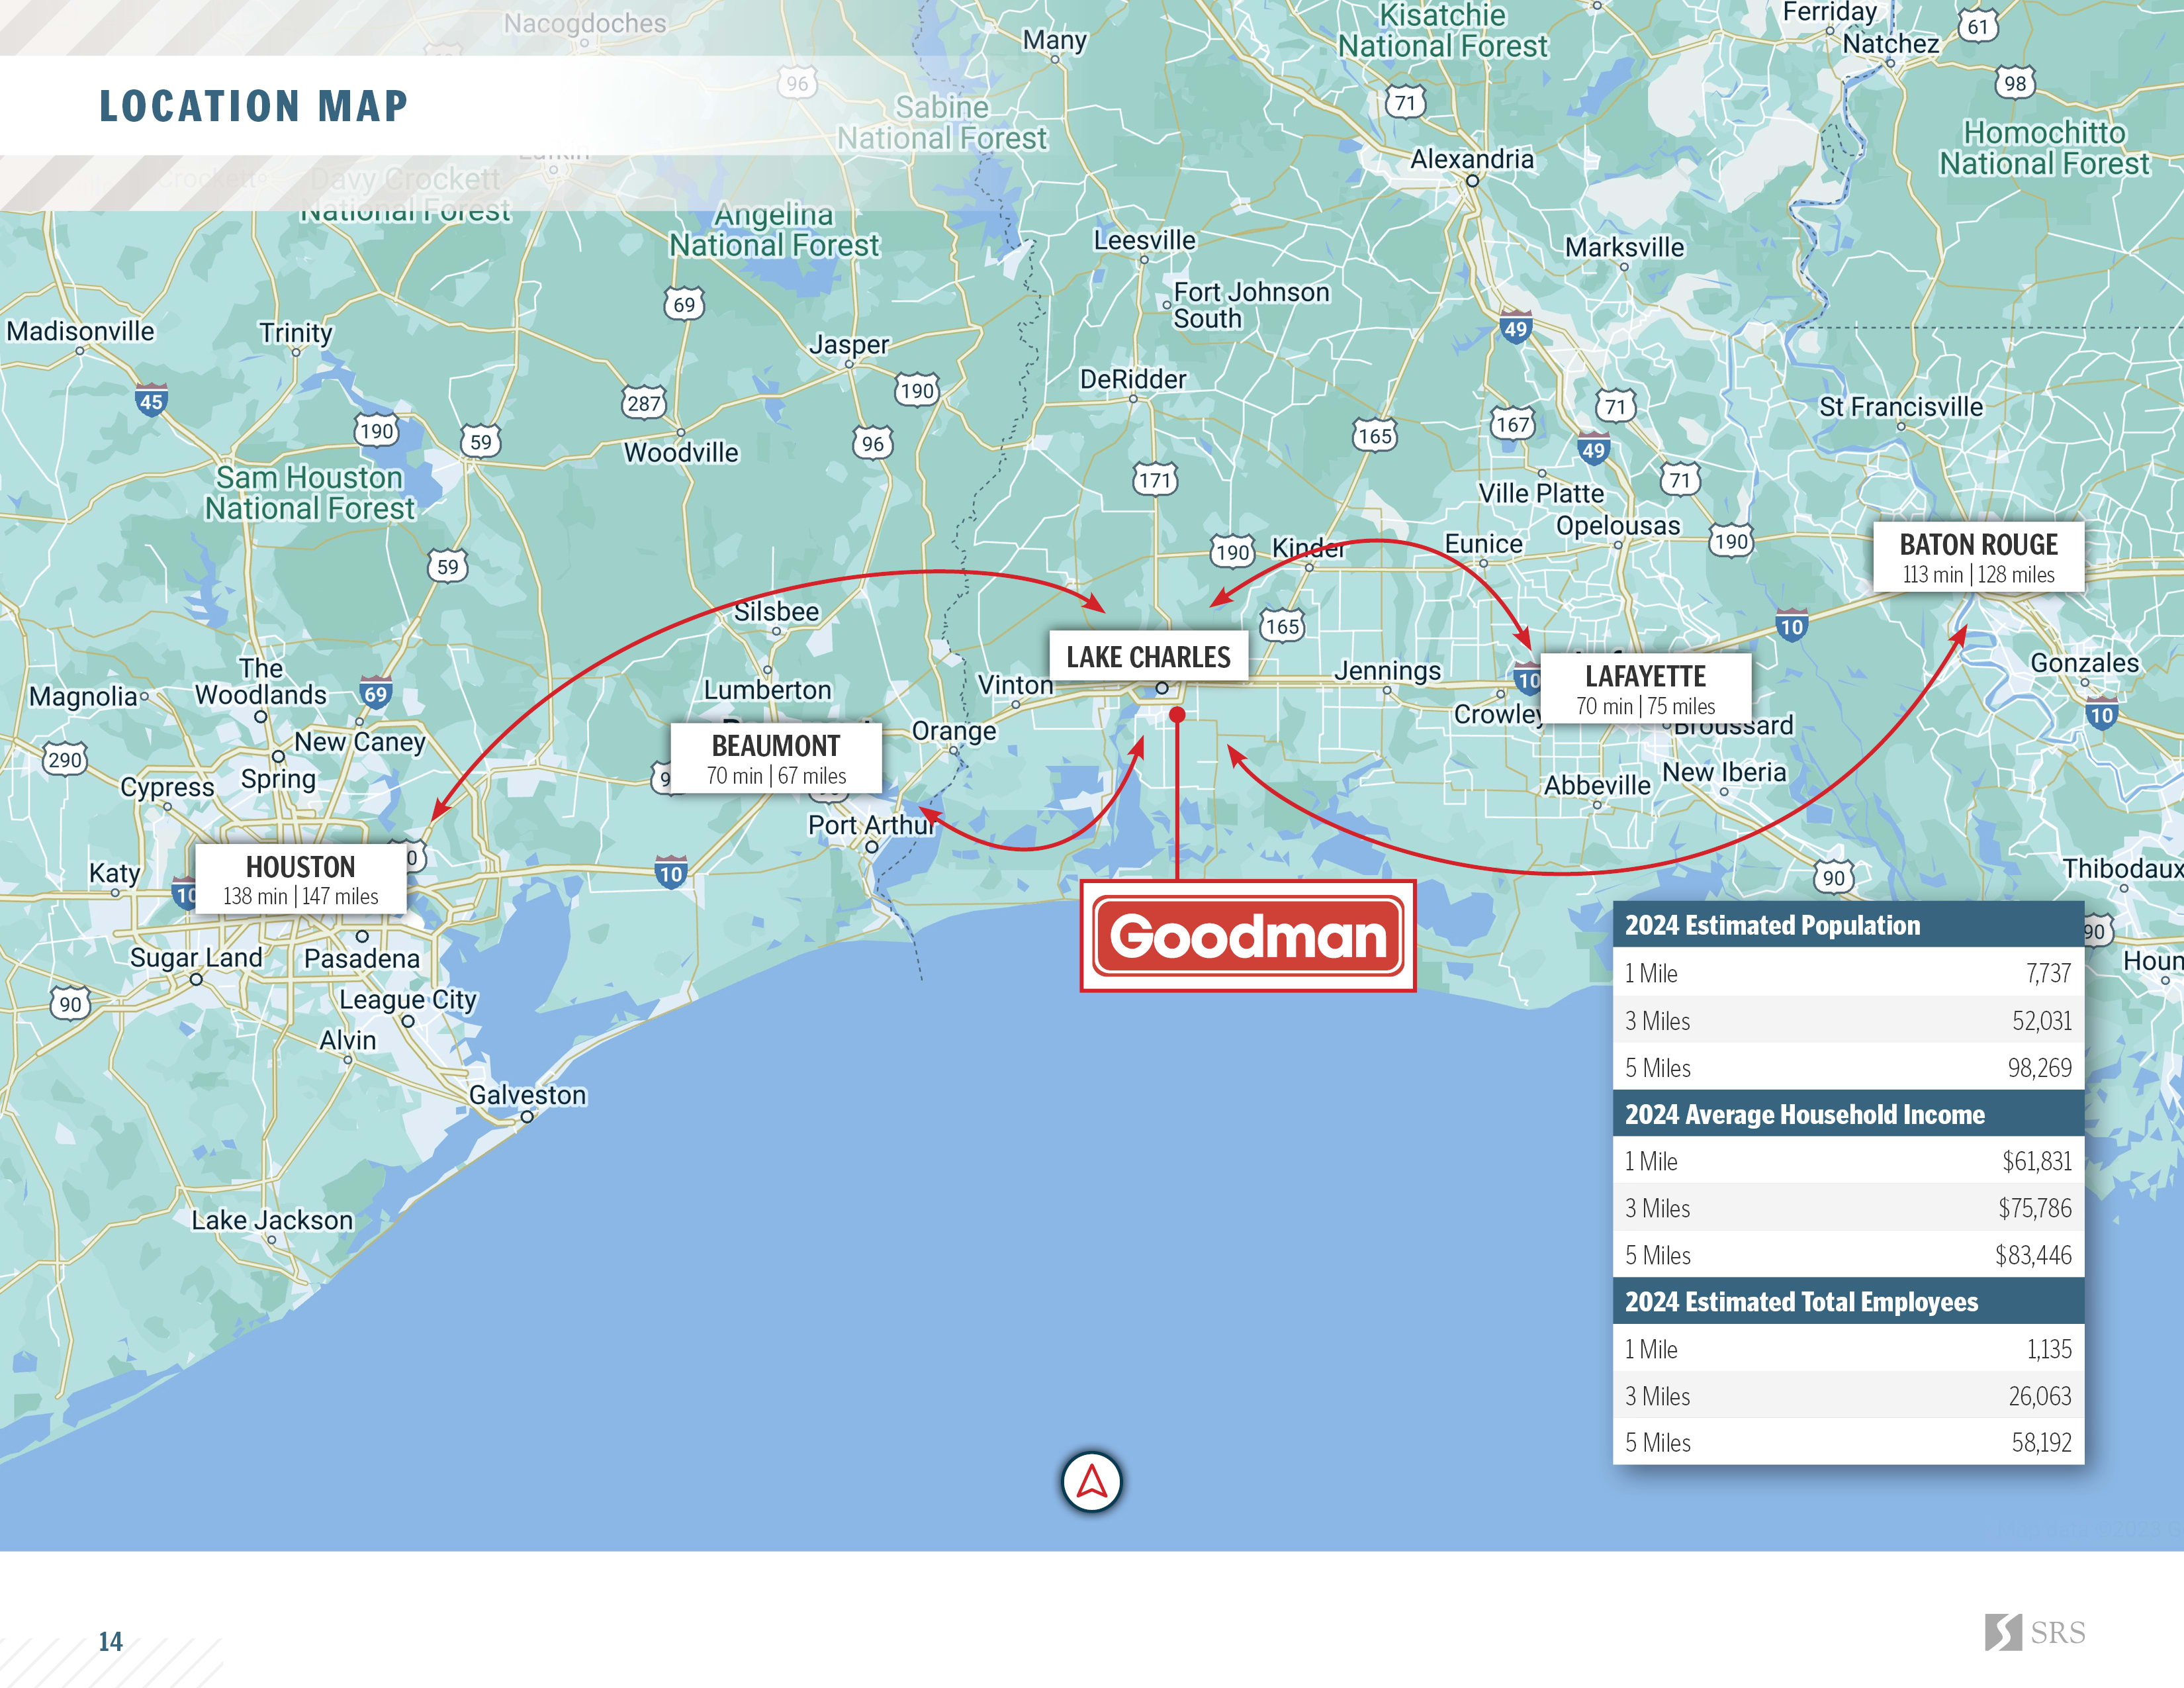Screen dimensions: 2184x1688
Task: Click the BATON ROUGE 113 min label box
Action: tap(1978, 557)
